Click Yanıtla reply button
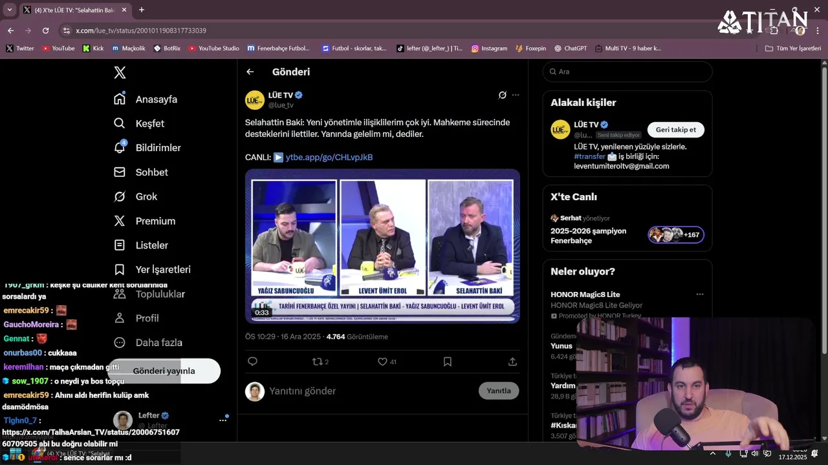 tap(499, 391)
